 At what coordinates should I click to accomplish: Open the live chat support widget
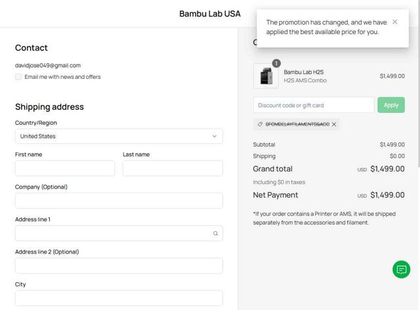click(x=401, y=269)
